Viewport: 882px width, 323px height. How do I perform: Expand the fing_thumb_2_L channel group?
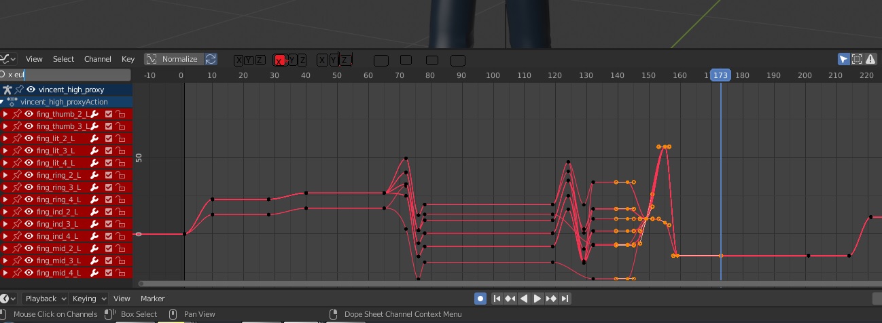tap(5, 114)
